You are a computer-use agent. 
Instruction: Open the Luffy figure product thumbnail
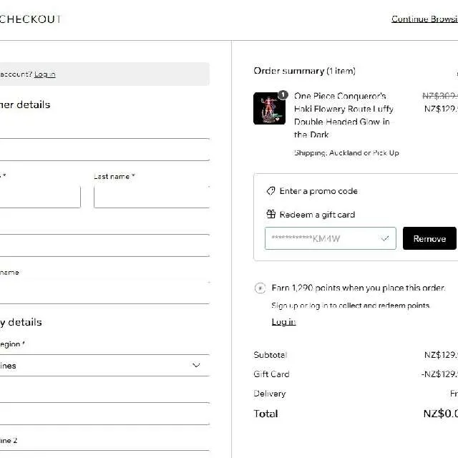(269, 108)
